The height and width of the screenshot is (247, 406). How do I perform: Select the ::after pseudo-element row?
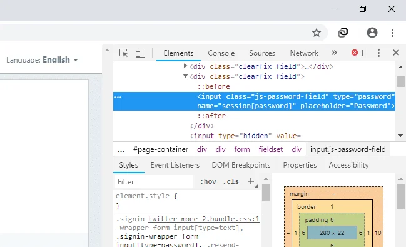tap(211, 116)
